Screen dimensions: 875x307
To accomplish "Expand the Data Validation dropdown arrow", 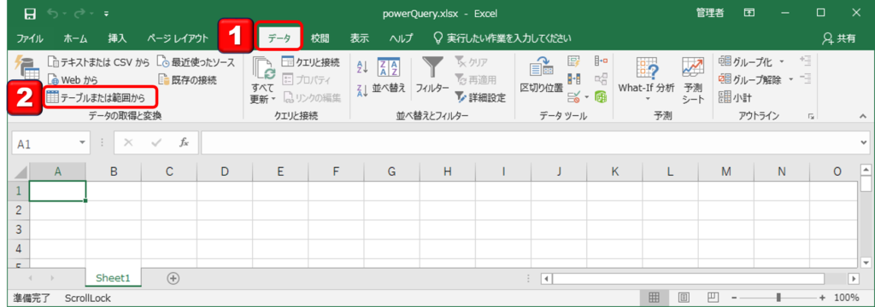I will (x=586, y=98).
